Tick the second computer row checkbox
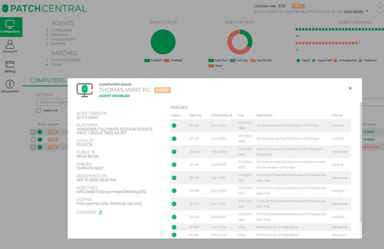Screen dimensions: 384x249 [33, 139]
